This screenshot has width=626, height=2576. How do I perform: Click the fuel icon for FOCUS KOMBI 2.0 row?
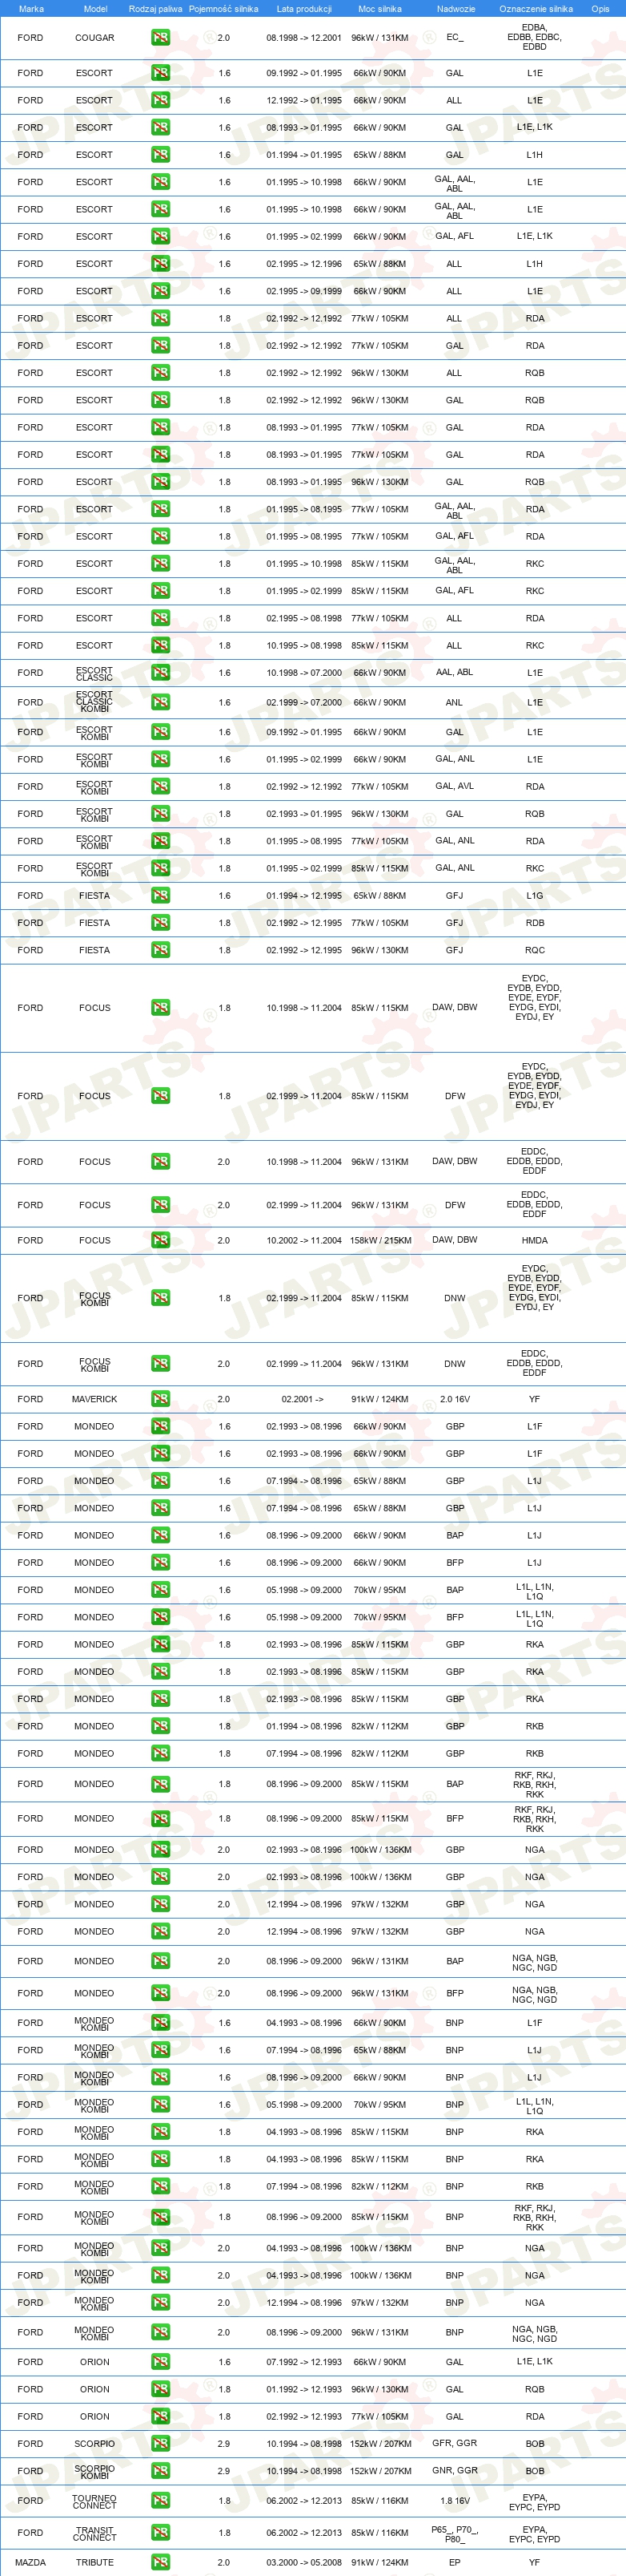click(160, 1364)
